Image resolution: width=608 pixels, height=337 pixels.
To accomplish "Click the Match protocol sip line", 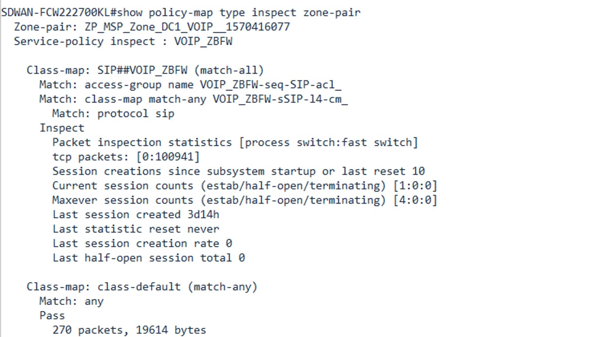I will 113,114.
